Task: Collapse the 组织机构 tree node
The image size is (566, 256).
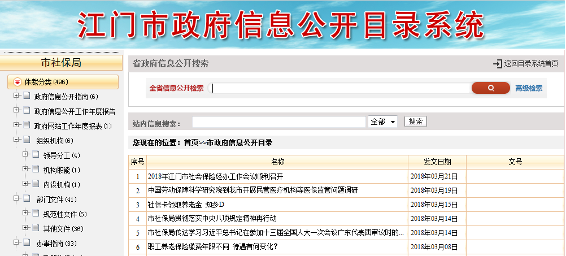Action: tap(16, 140)
